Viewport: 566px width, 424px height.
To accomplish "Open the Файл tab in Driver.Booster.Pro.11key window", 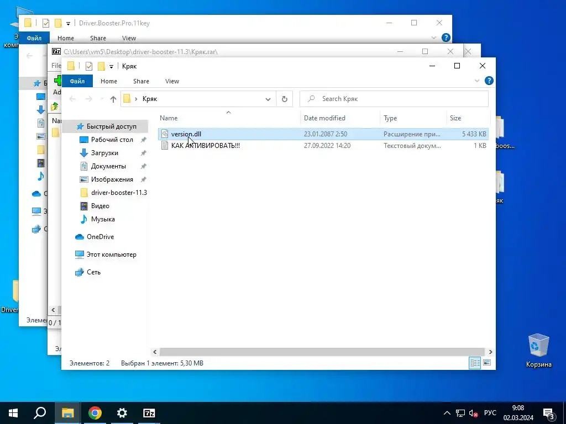I will pos(34,38).
